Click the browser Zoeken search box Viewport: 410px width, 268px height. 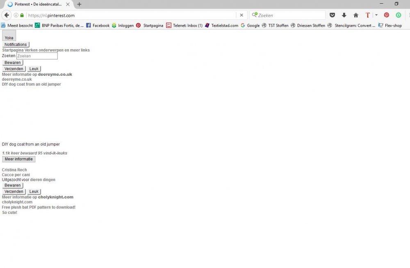point(288,16)
